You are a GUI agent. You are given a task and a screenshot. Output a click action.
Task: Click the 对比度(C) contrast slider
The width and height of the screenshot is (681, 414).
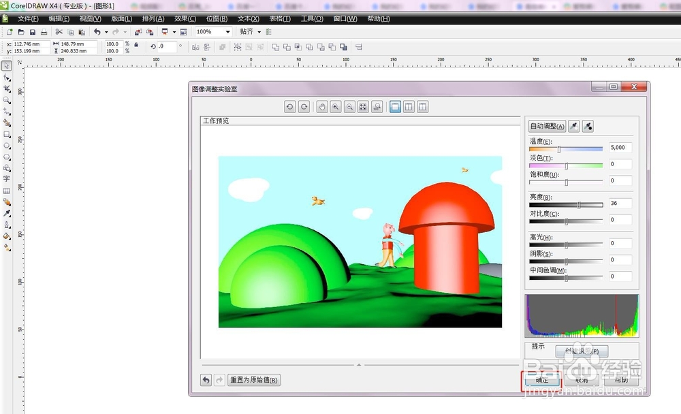pos(566,221)
